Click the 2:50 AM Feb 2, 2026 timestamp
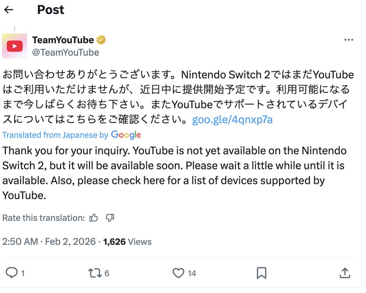Screen dimensions: 366x293 coord(49,242)
